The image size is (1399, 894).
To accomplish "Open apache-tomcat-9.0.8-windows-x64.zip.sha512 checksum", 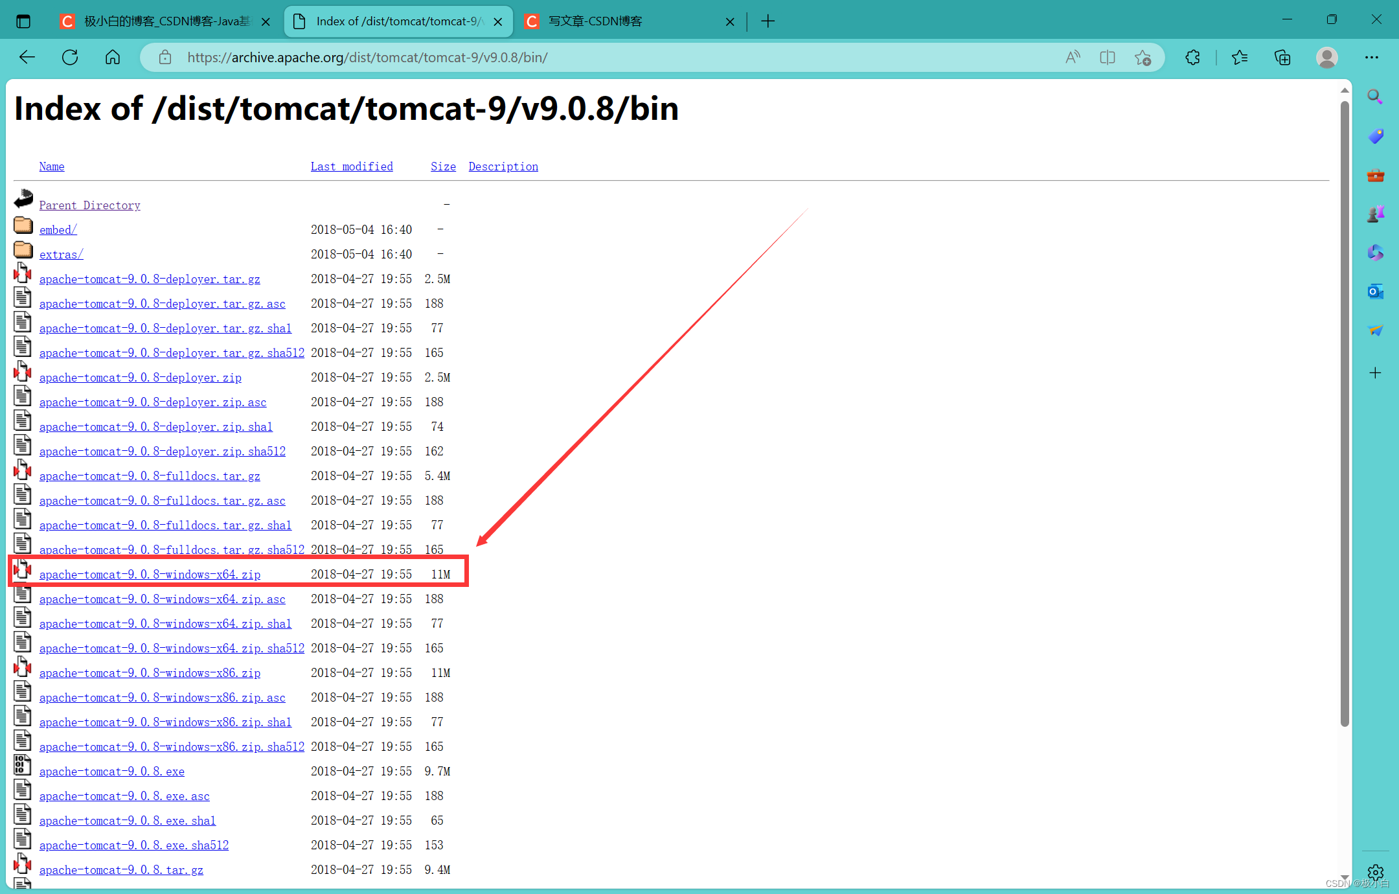I will point(172,648).
